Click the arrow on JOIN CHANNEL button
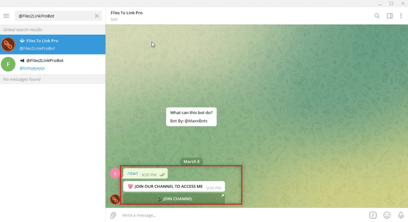 pos(222,195)
